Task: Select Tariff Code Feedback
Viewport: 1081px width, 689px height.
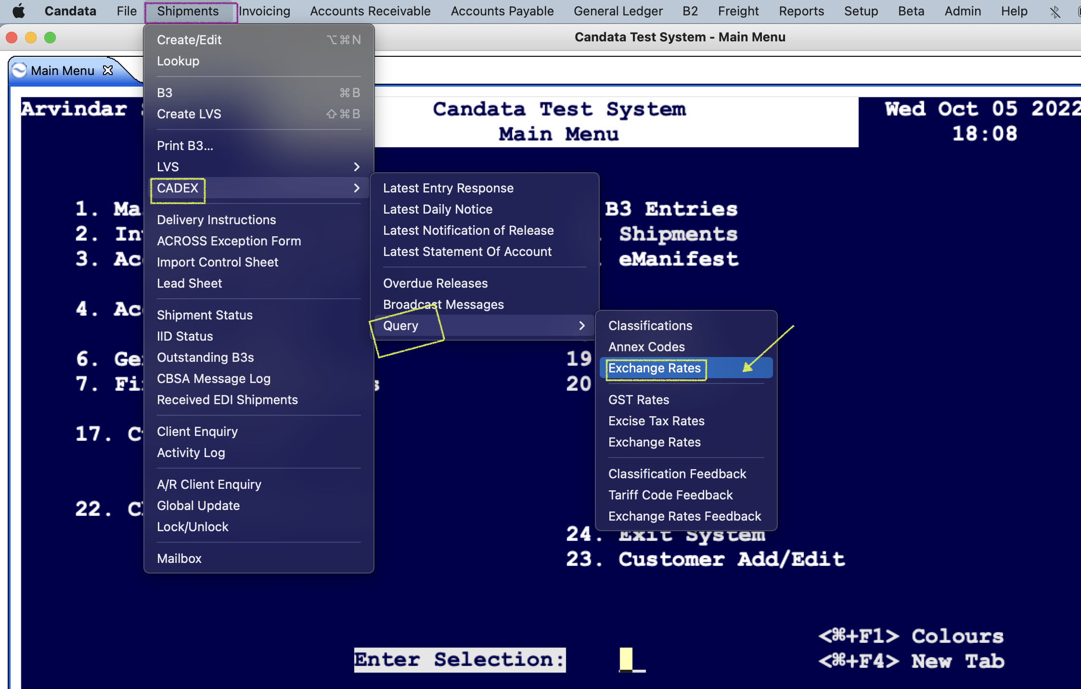Action: (x=686, y=495)
